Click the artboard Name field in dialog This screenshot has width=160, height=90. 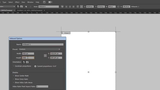pyautogui.click(x=43, y=44)
